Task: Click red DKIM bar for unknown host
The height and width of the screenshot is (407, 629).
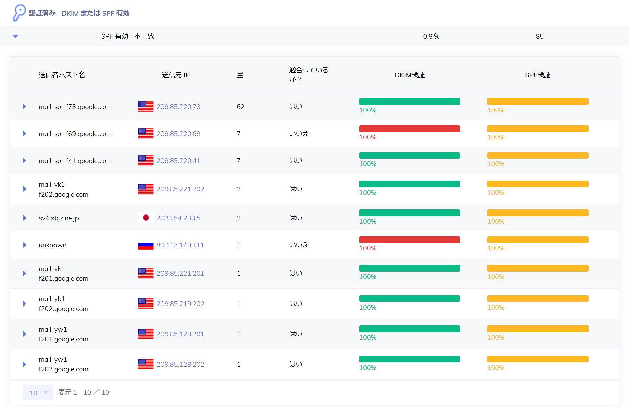Action: pyautogui.click(x=410, y=240)
